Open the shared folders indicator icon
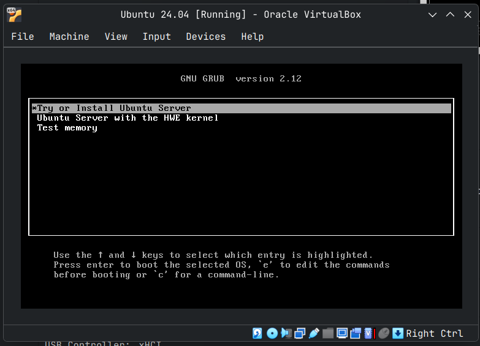The width and height of the screenshot is (480, 346). (328, 333)
